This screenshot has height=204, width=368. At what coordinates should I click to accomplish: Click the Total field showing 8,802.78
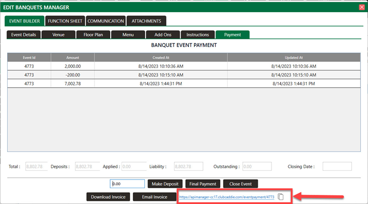click(36, 166)
